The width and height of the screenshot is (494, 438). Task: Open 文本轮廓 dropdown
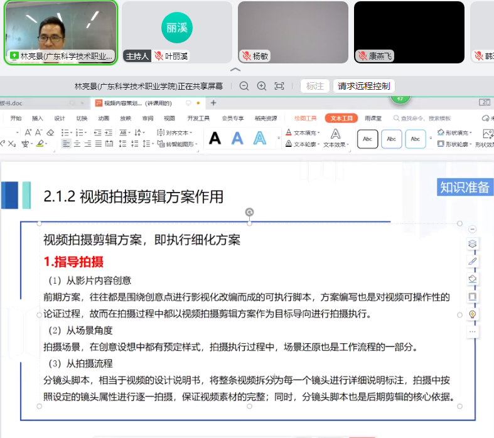(x=303, y=144)
